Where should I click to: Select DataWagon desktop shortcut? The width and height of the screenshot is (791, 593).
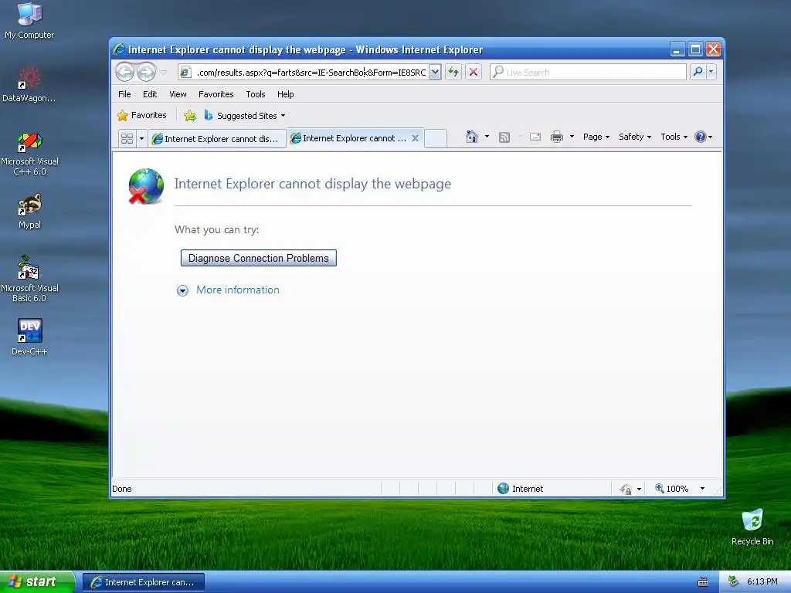click(29, 84)
